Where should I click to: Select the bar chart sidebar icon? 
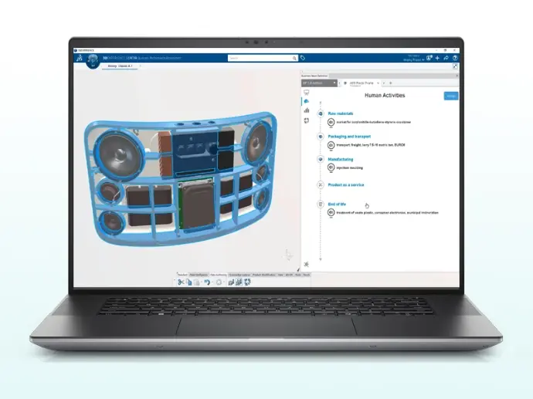[306, 110]
